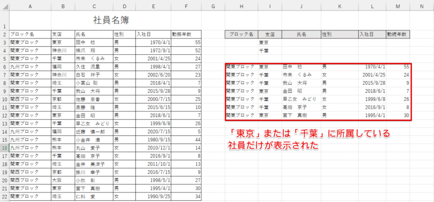Click the shaded ブロック名 header in column H
This screenshot has height=202, width=434.
(242, 35)
